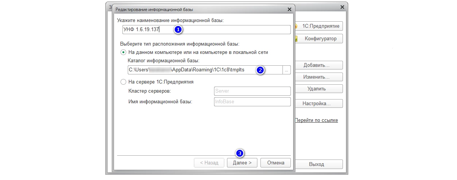Select 'На данном компьютере' radio option
The image size is (457, 180).
[x=123, y=52]
